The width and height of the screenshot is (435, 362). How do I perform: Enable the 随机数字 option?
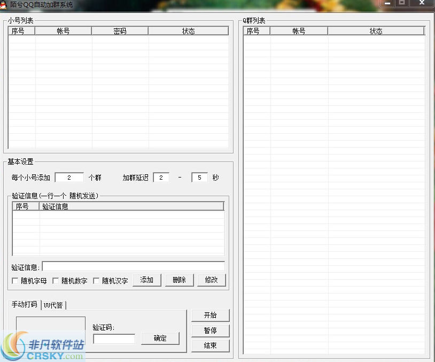56,280
